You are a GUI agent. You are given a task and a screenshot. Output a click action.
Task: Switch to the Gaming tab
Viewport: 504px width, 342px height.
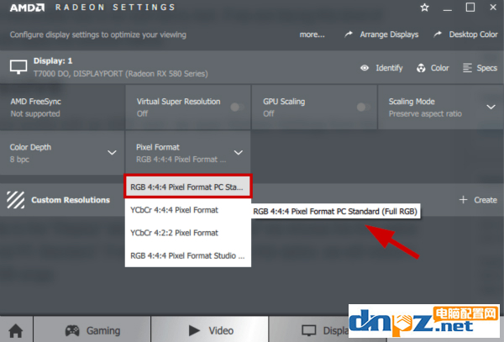click(92, 329)
